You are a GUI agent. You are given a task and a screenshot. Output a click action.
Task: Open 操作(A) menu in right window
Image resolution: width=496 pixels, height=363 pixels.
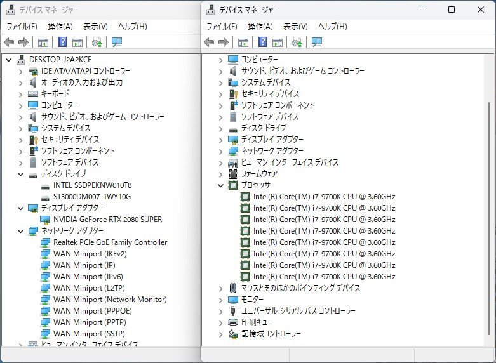(x=260, y=26)
